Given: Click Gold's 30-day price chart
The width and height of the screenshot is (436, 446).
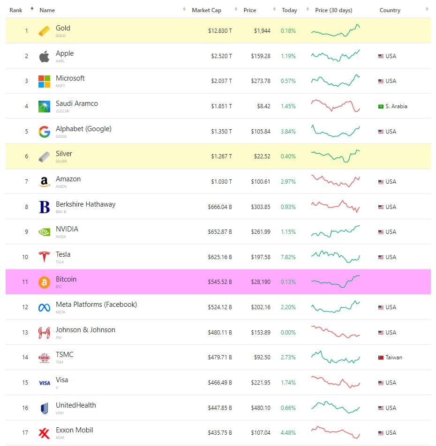Looking at the screenshot, I should coord(336,30).
